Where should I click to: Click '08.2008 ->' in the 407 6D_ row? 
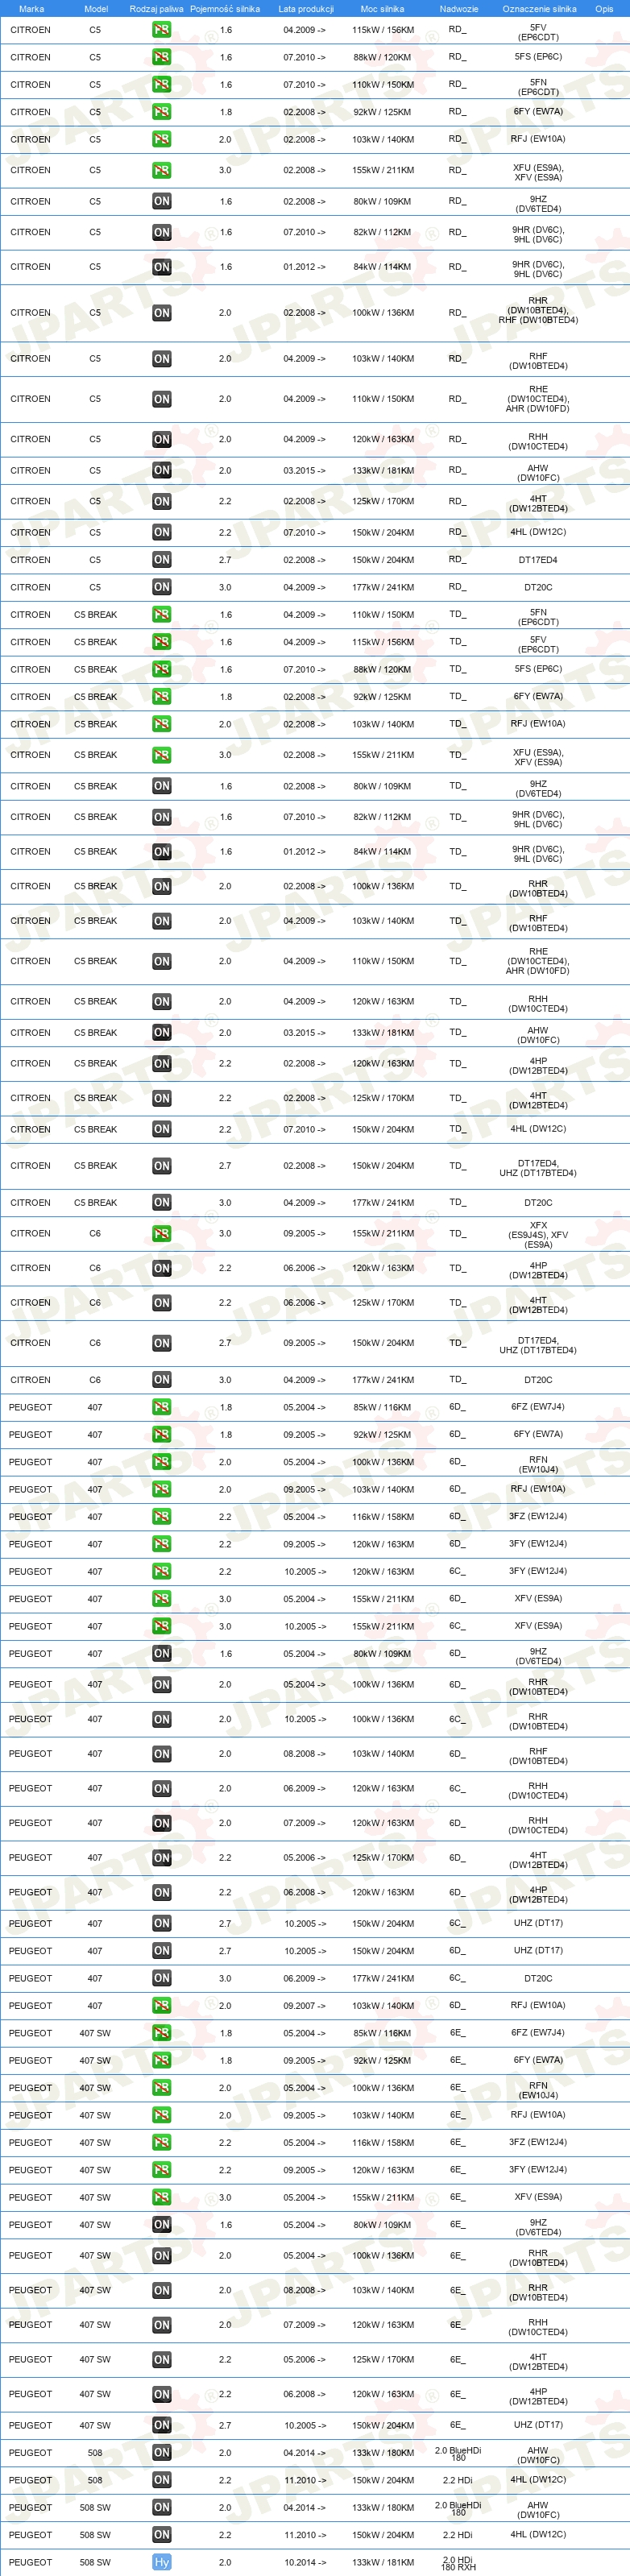tap(304, 1754)
